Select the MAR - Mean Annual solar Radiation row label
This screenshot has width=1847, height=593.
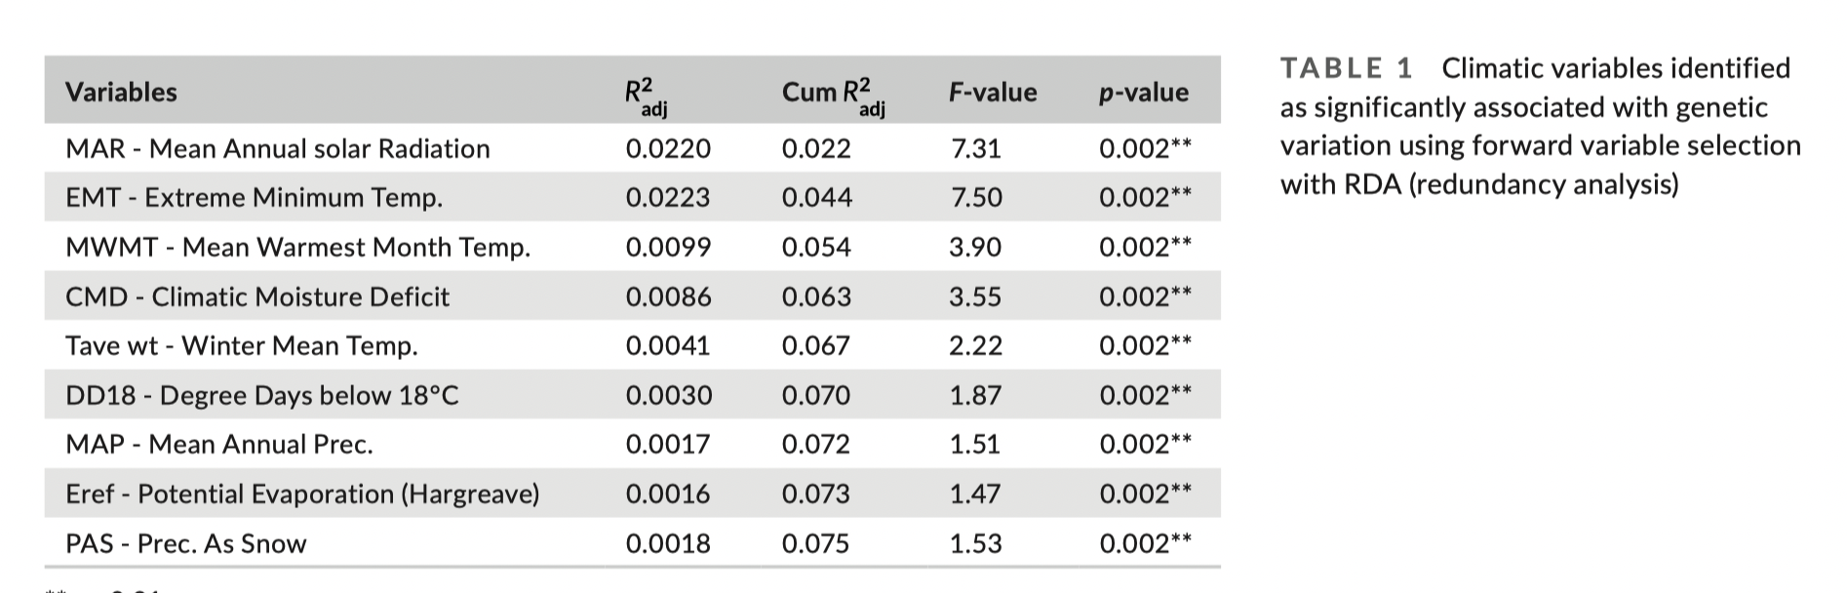click(277, 149)
